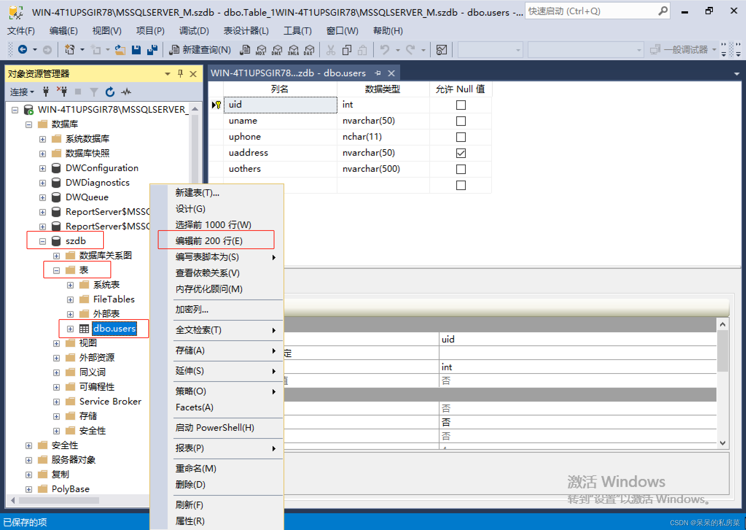Click the activity chart toolbar icon
Image resolution: width=746 pixels, height=530 pixels.
click(441, 49)
